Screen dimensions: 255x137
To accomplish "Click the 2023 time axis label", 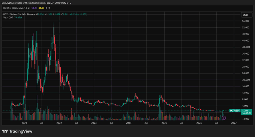I will point(94,123).
